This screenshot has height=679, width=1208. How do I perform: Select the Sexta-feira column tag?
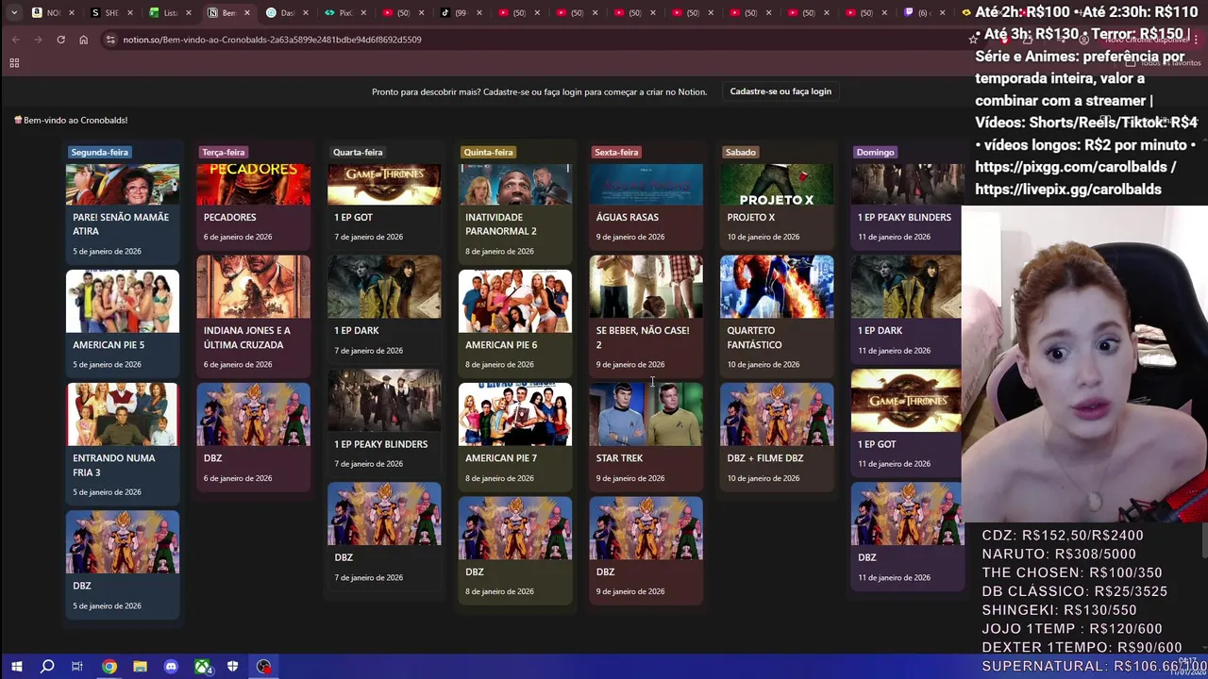pos(616,152)
